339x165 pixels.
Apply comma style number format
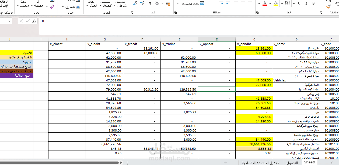[x=150, y=3]
